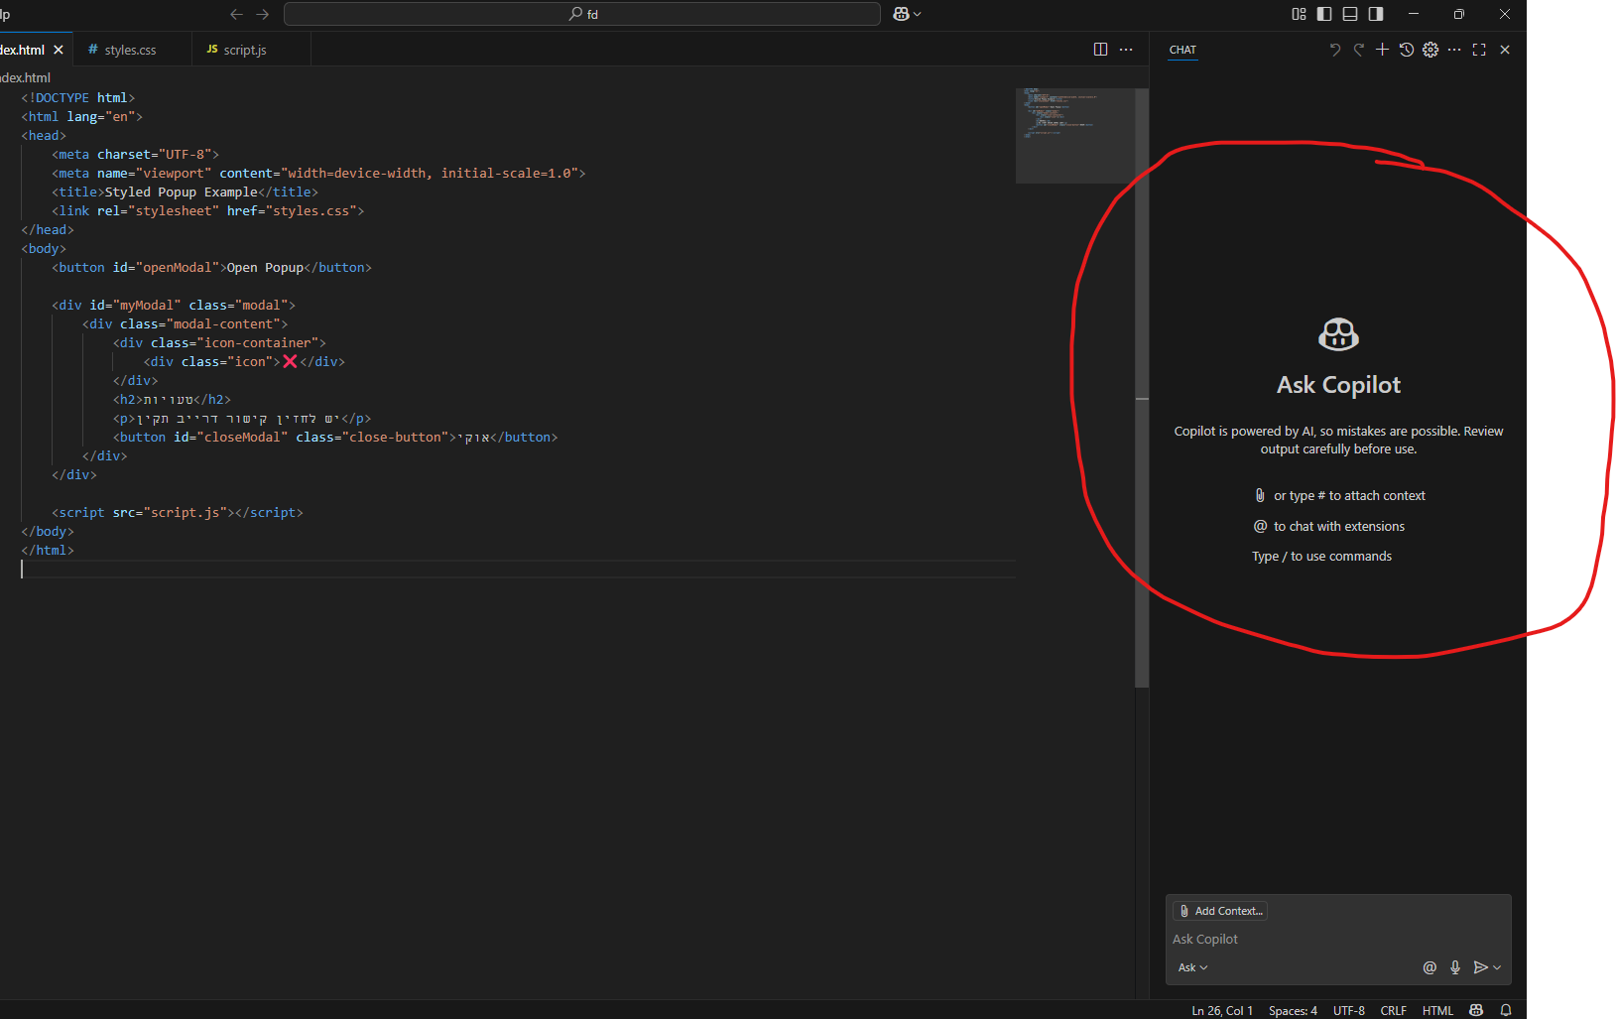1616x1019 pixels.
Task: Open the Ask mode dropdown
Action: [1192, 967]
